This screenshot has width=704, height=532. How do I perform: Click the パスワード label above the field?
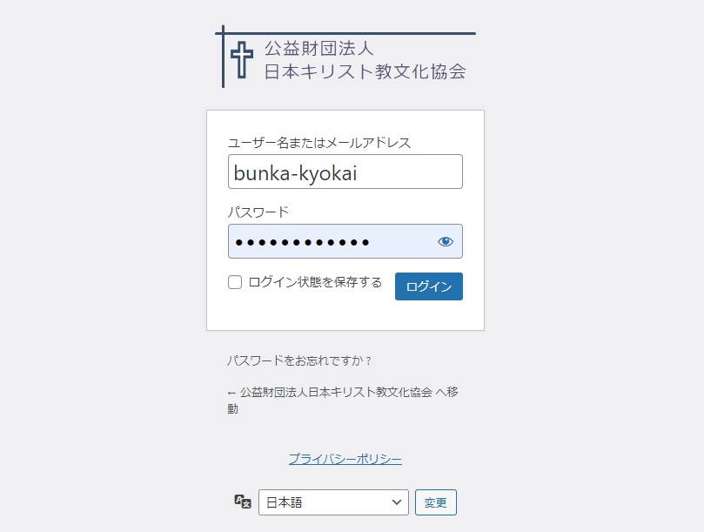[258, 212]
